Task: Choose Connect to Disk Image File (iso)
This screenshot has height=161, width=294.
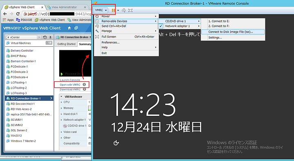Action: click(x=233, y=32)
